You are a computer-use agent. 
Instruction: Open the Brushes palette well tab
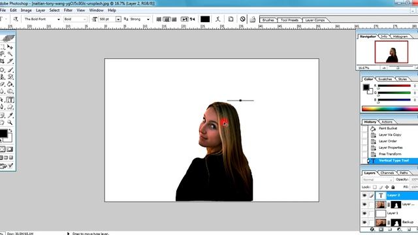268,20
